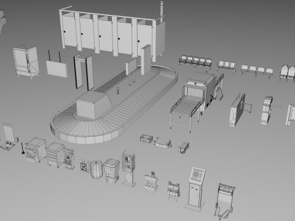The image size is (295, 221).
Task: Select the stanchion post beside the carts
Action: [x=23, y=149]
